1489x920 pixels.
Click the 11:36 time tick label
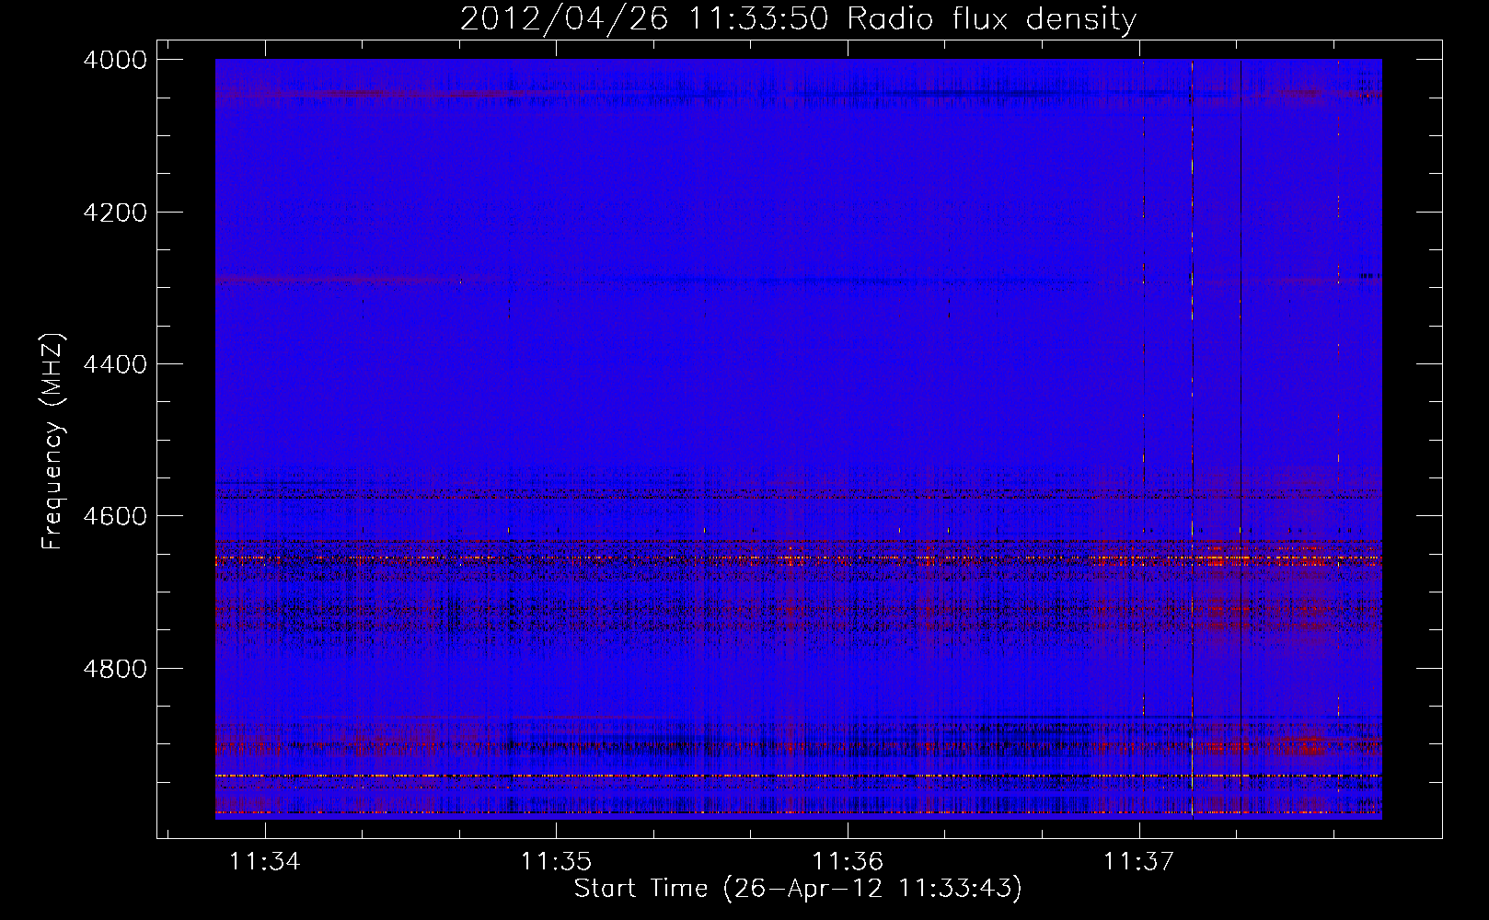848,862
